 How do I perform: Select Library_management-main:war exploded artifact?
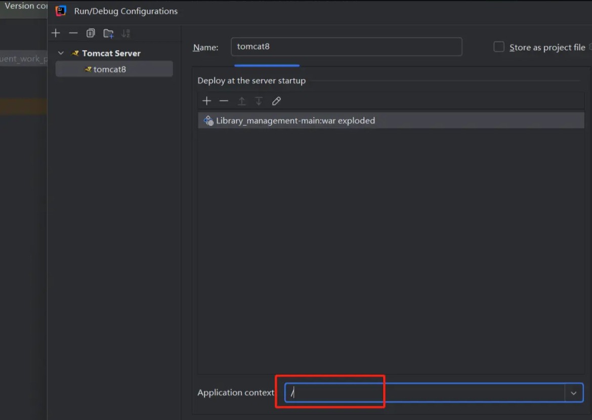(295, 121)
